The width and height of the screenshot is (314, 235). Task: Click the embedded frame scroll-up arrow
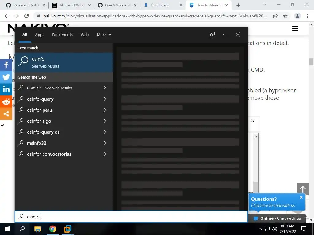pos(255,136)
